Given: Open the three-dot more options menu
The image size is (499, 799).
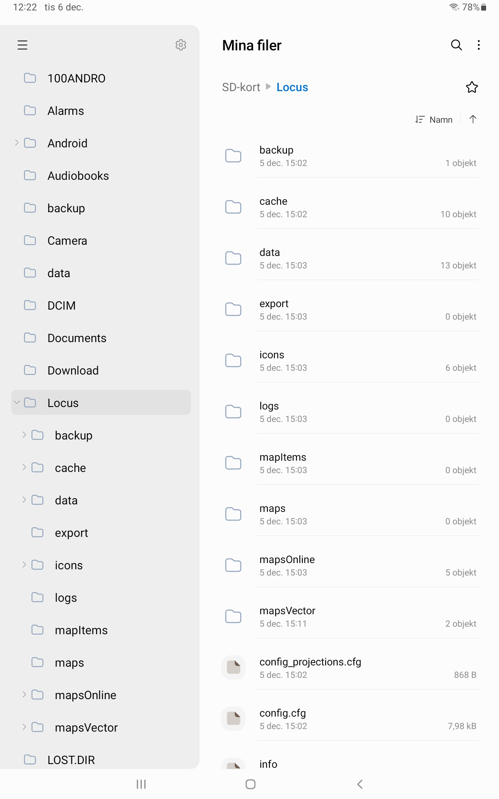Looking at the screenshot, I should click(x=479, y=45).
